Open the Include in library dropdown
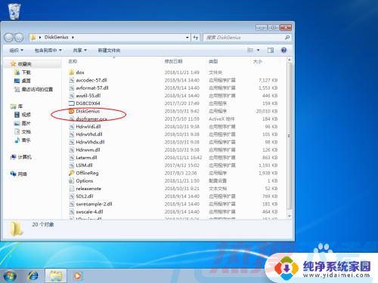Screen dimensions: 378x283 click(48, 51)
